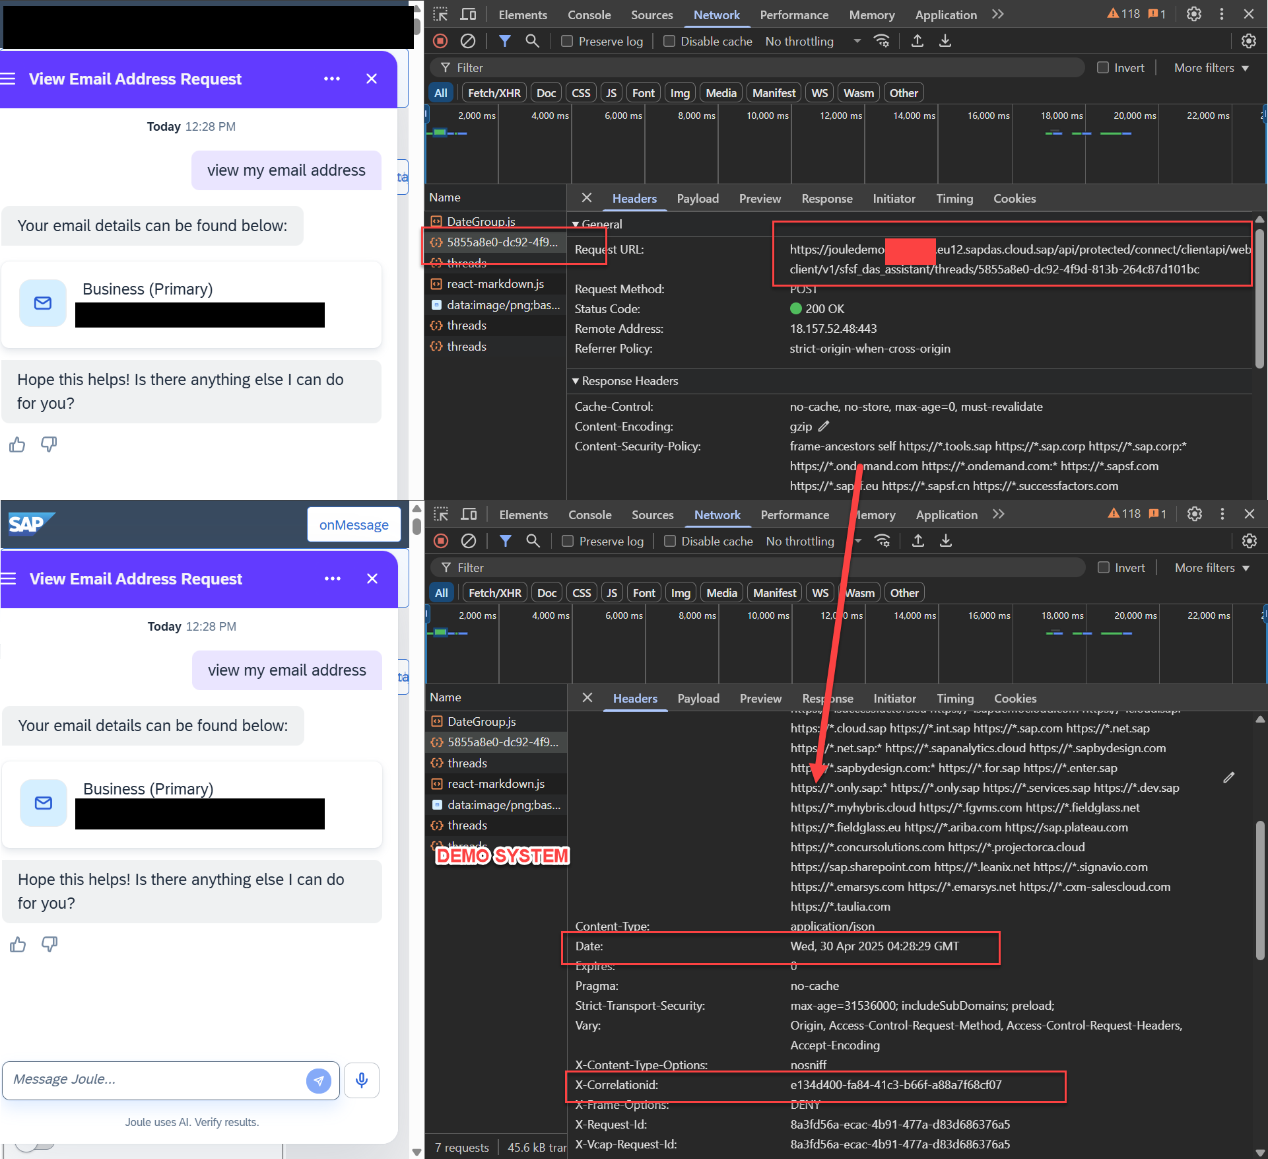Select react-markdown.js request in upper list
The height and width of the screenshot is (1159, 1268).
coord(495,284)
